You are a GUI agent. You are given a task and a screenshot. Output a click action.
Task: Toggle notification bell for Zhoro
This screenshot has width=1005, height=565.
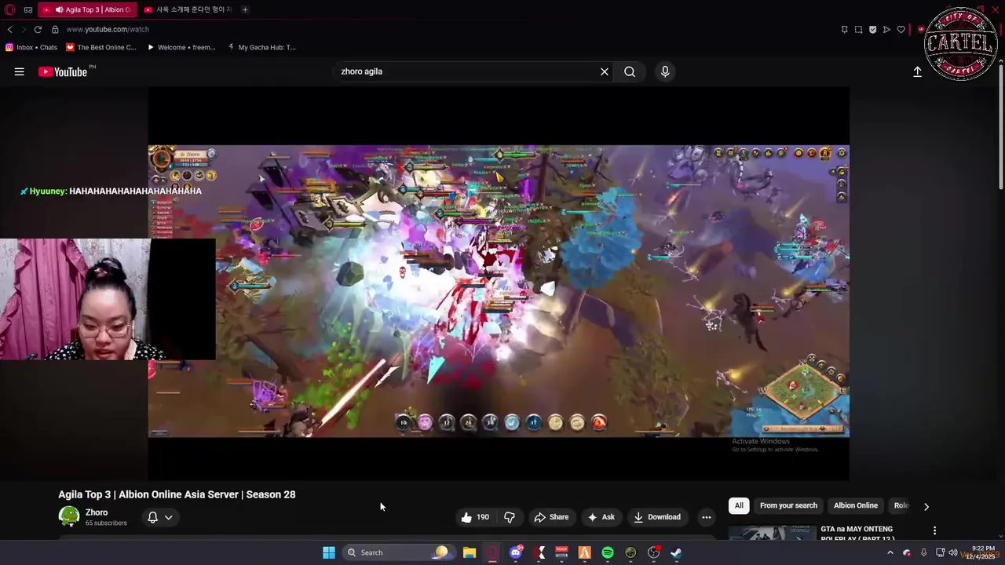[153, 517]
